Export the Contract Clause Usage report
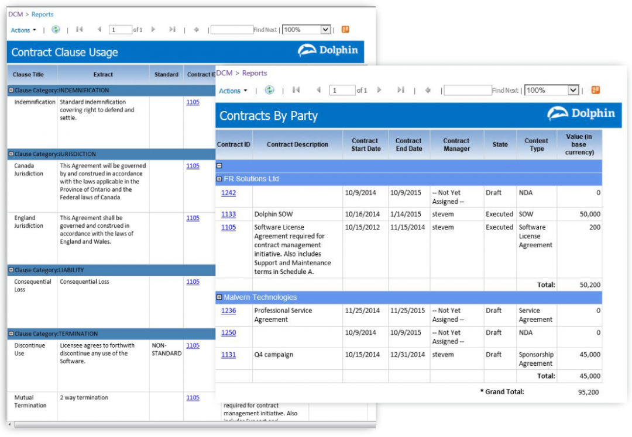The image size is (632, 437). tap(344, 29)
